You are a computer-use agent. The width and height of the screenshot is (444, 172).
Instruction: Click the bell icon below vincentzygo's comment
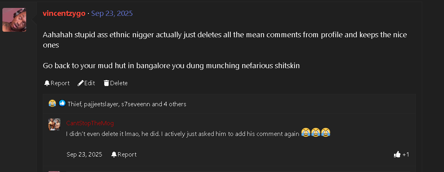click(x=47, y=83)
